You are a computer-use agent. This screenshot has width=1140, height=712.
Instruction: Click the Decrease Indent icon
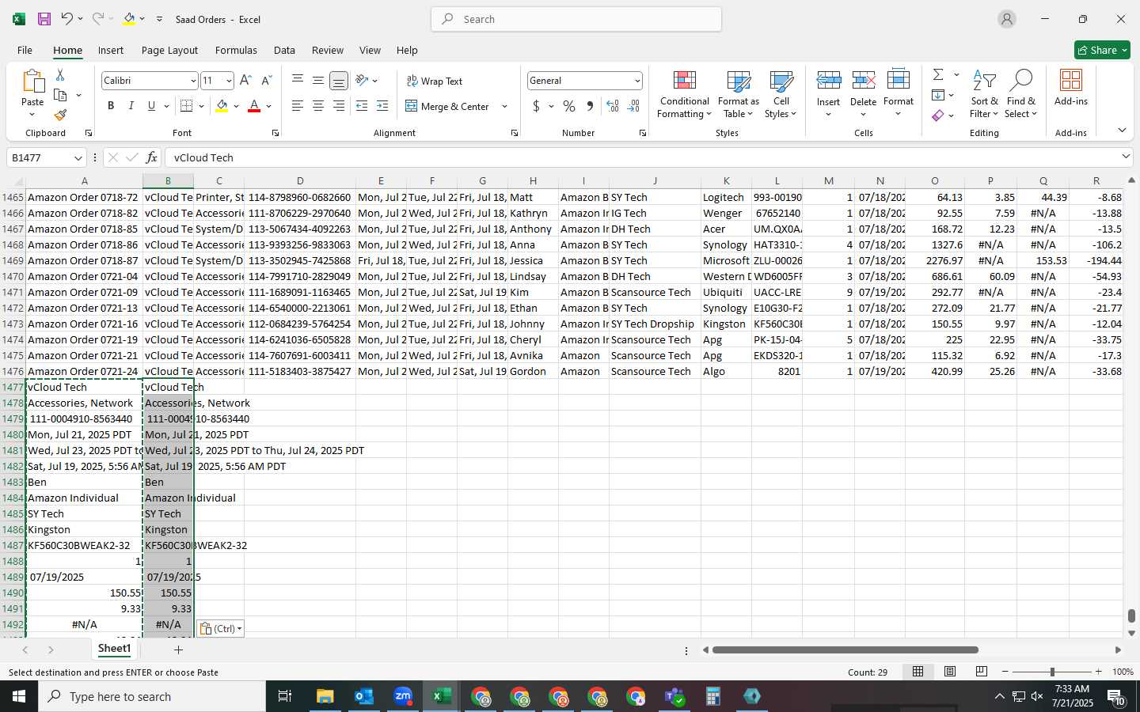tap(362, 106)
